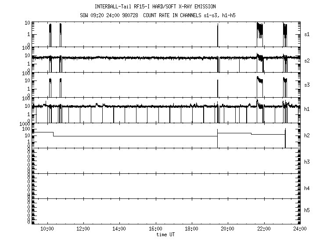The image size is (316, 242).
Task: Click the 22:00 time axis tick label
Action: 264,229
